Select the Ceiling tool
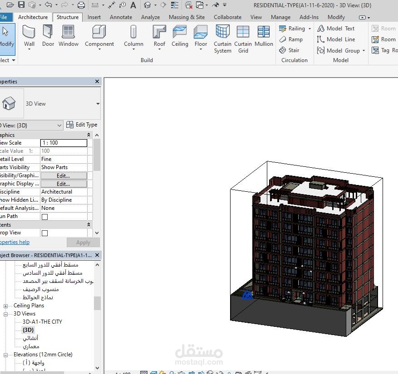This screenshot has height=374, width=398. click(180, 36)
